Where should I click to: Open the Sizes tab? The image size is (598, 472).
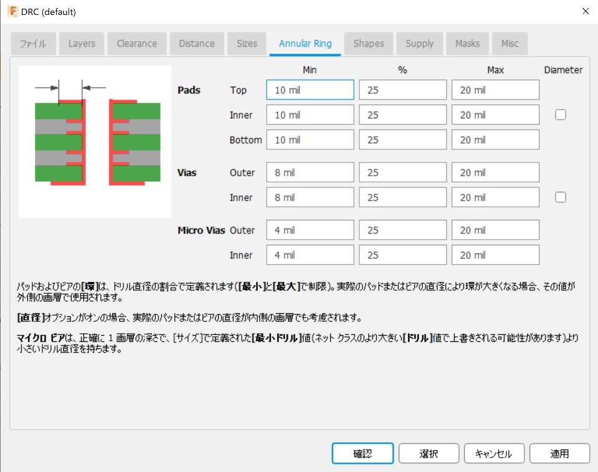coord(247,43)
